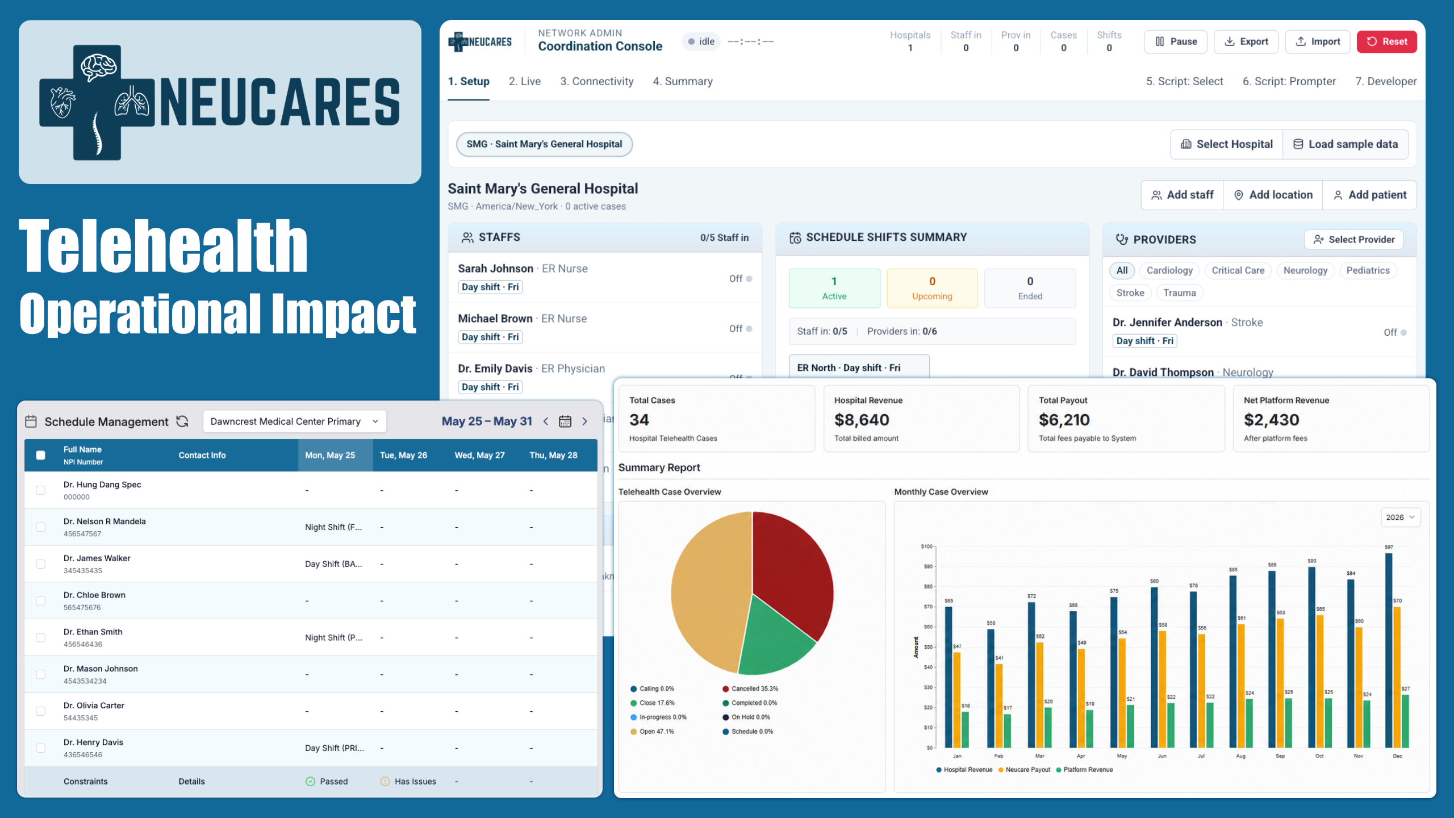Open the 3. Connectivity tab
1454x818 pixels.
coord(597,81)
